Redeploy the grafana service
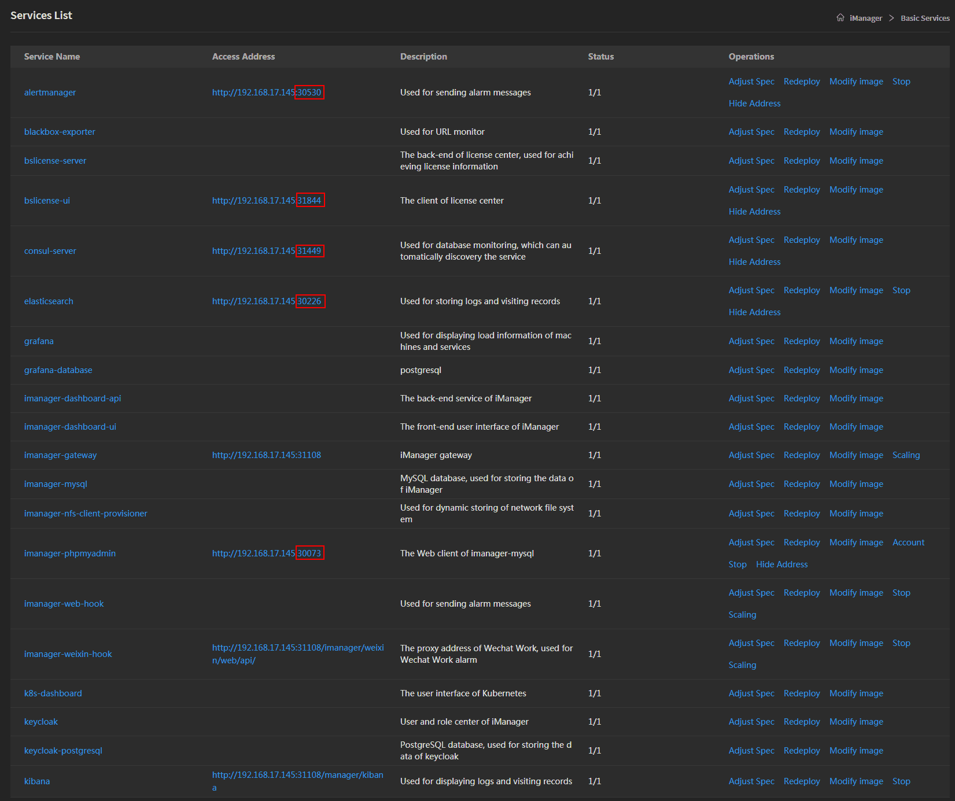Image resolution: width=955 pixels, height=801 pixels. (x=801, y=341)
